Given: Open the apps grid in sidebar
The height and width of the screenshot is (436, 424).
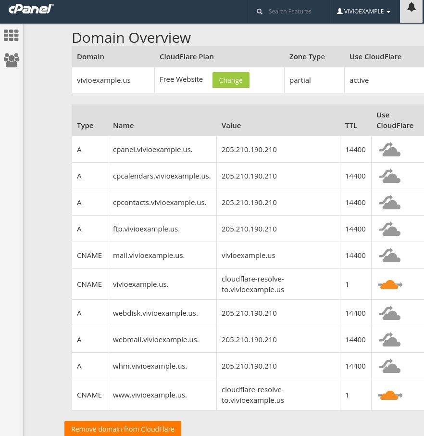Looking at the screenshot, I should [x=11, y=35].
